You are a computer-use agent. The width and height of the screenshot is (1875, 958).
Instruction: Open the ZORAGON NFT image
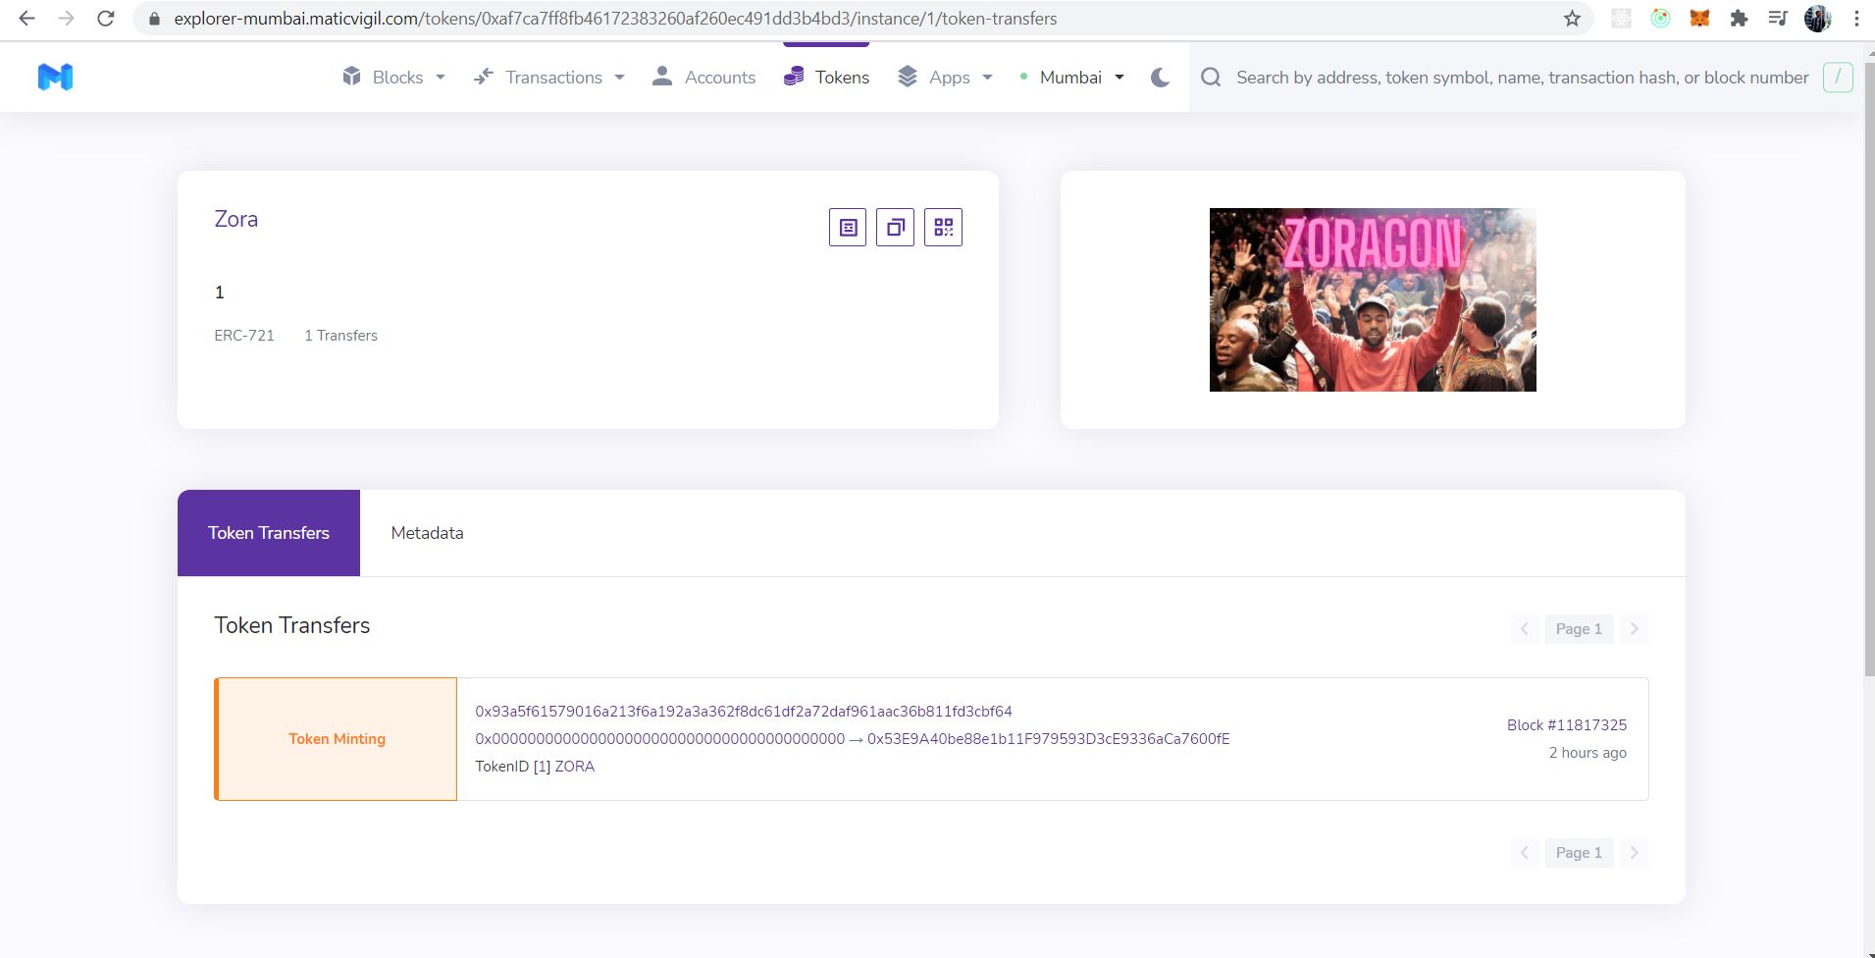[1373, 299]
